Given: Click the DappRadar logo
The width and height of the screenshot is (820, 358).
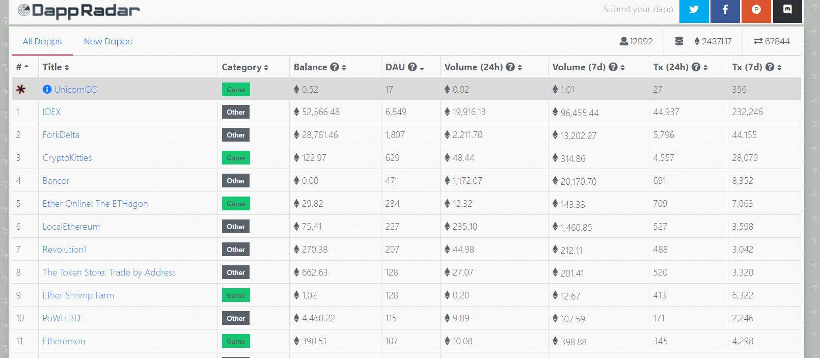Looking at the screenshot, I should click(x=78, y=11).
